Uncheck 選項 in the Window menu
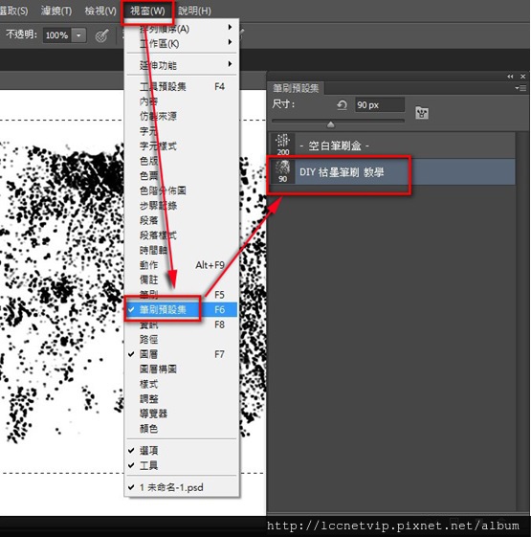531x537 pixels. (182, 450)
